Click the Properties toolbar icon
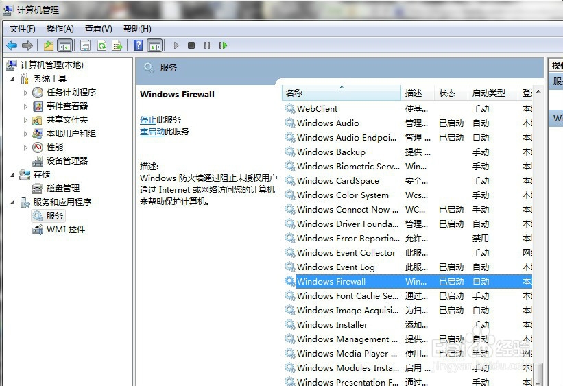The height and width of the screenshot is (386, 563). tap(86, 46)
